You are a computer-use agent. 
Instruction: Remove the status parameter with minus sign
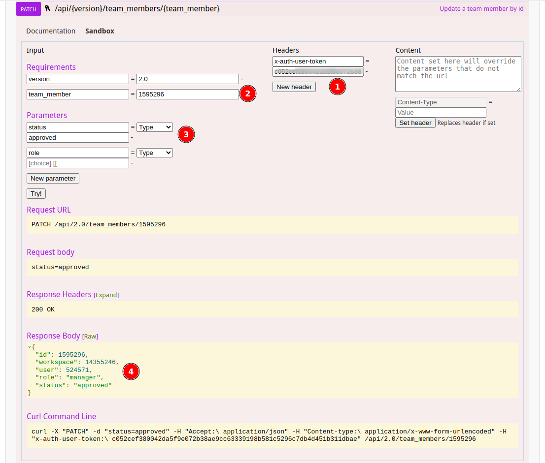132,137
